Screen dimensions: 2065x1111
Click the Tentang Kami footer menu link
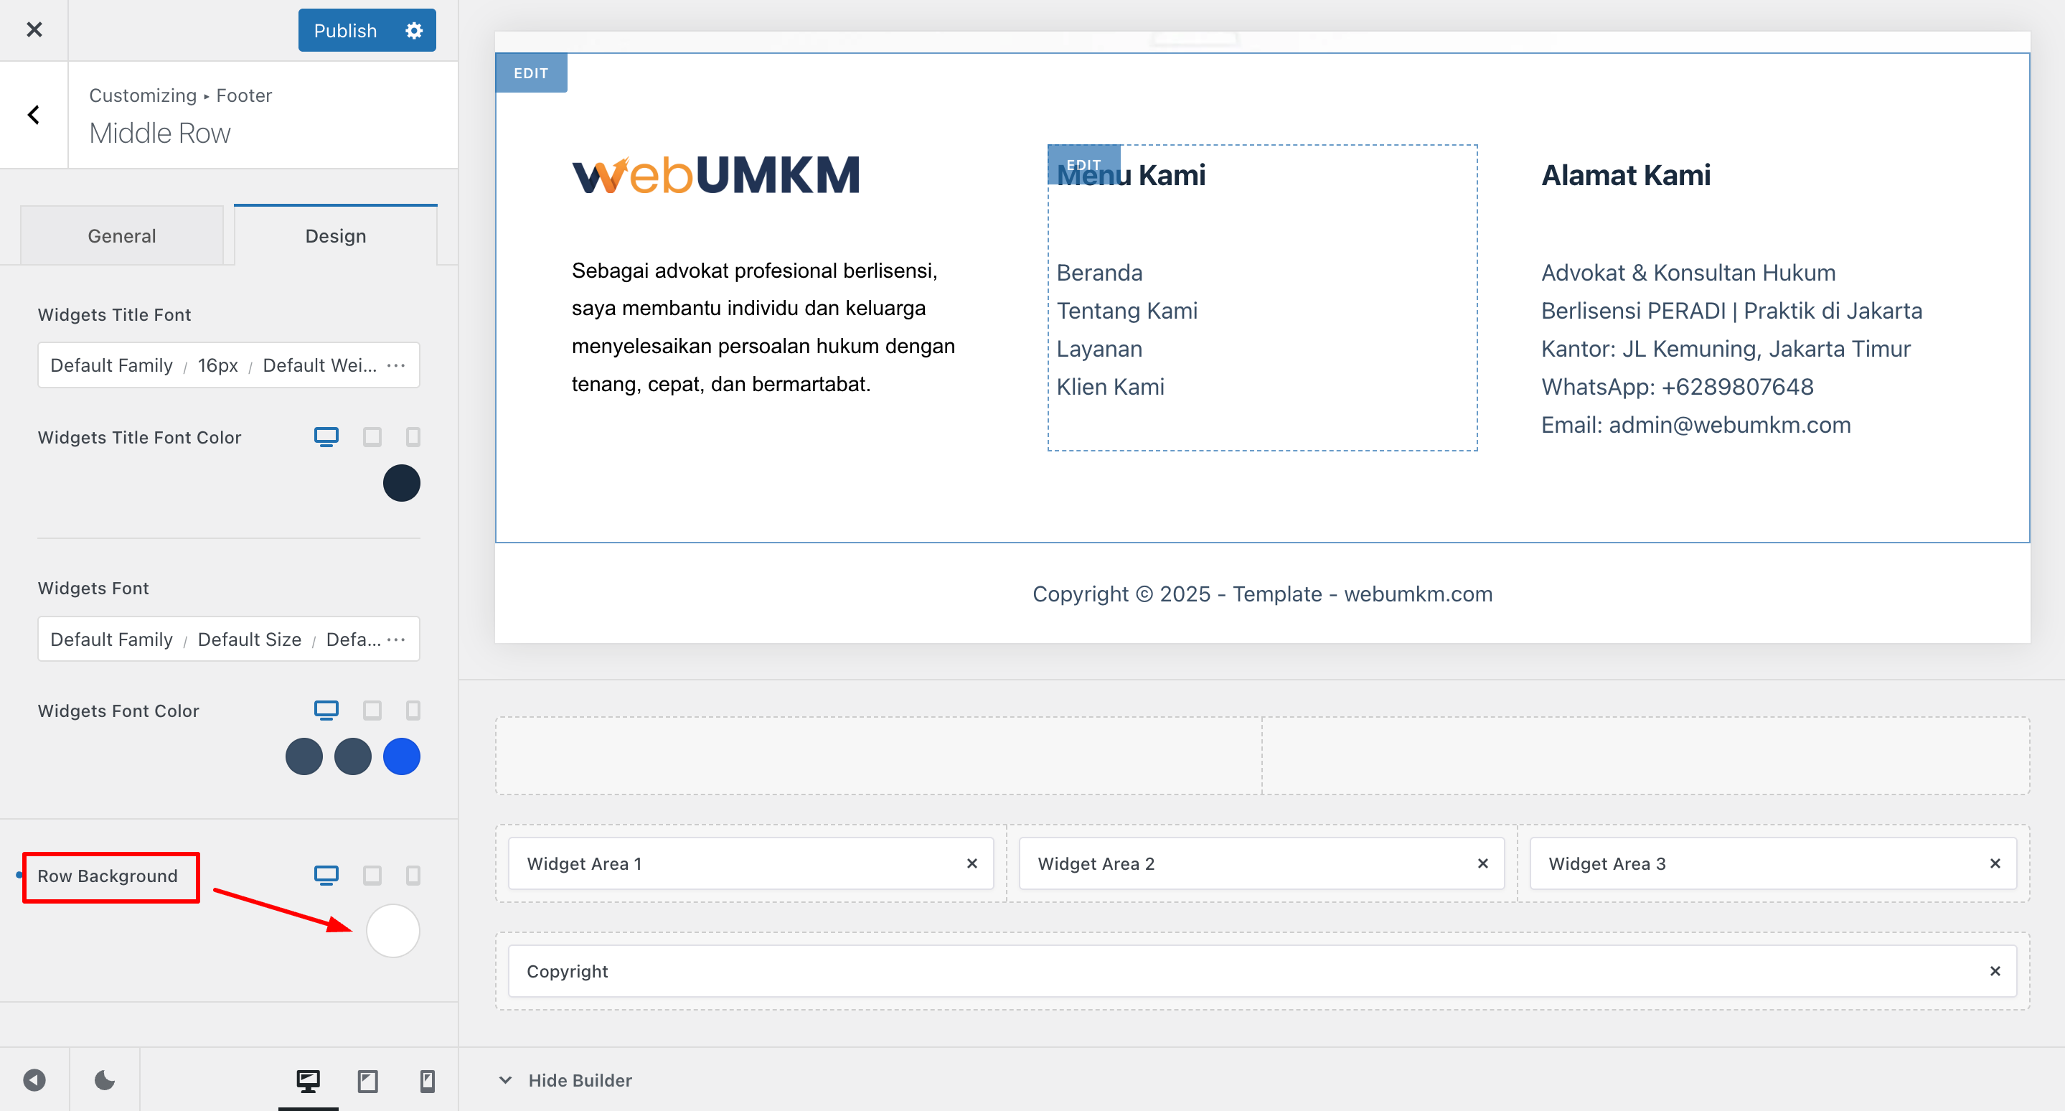pyautogui.click(x=1126, y=310)
